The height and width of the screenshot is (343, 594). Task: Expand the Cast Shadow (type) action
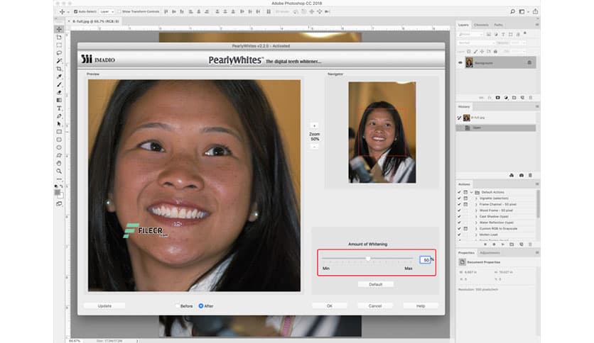coord(476,216)
